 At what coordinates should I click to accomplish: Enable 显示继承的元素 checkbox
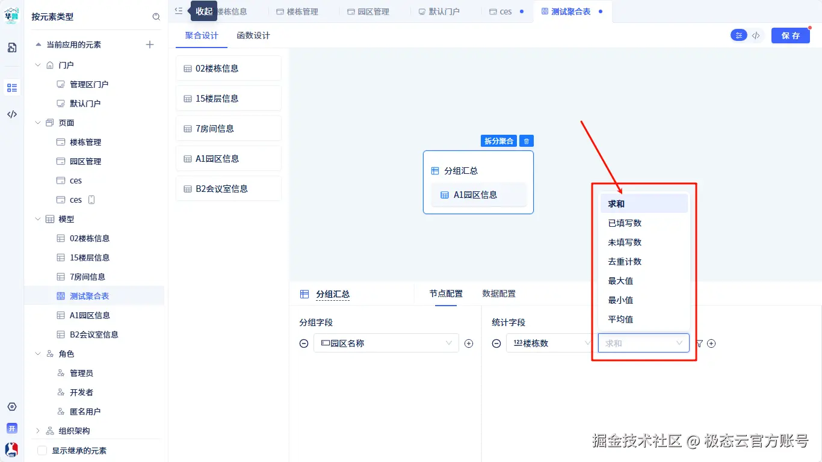point(42,451)
